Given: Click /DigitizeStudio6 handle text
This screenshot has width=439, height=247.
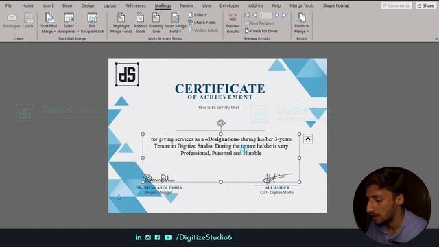Looking at the screenshot, I should (x=204, y=237).
